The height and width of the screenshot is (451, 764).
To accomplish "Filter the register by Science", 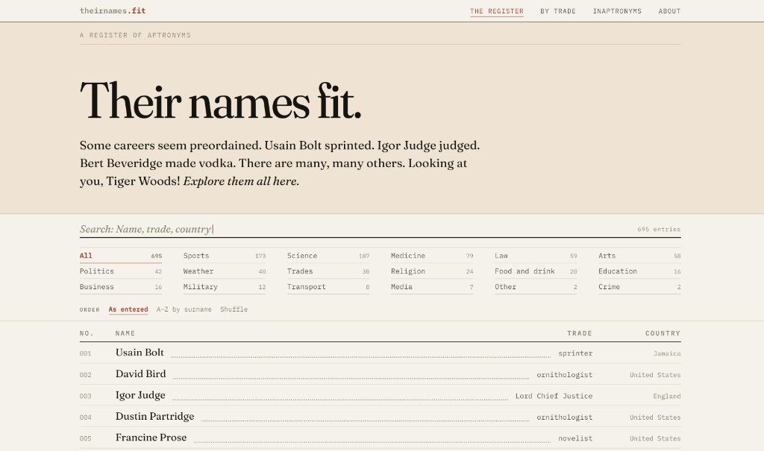I will 328,256.
